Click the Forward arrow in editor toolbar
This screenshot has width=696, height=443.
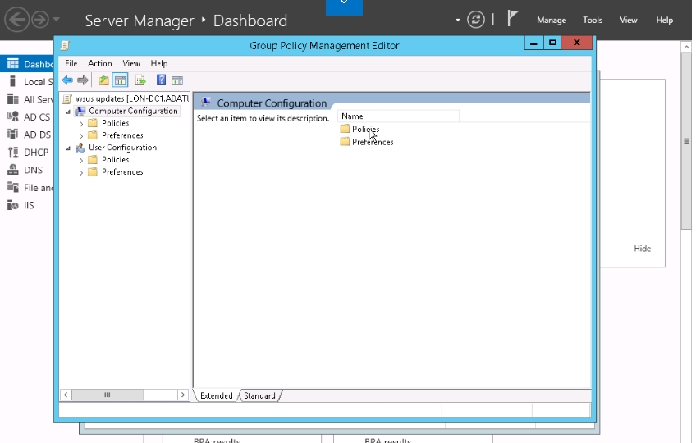83,80
